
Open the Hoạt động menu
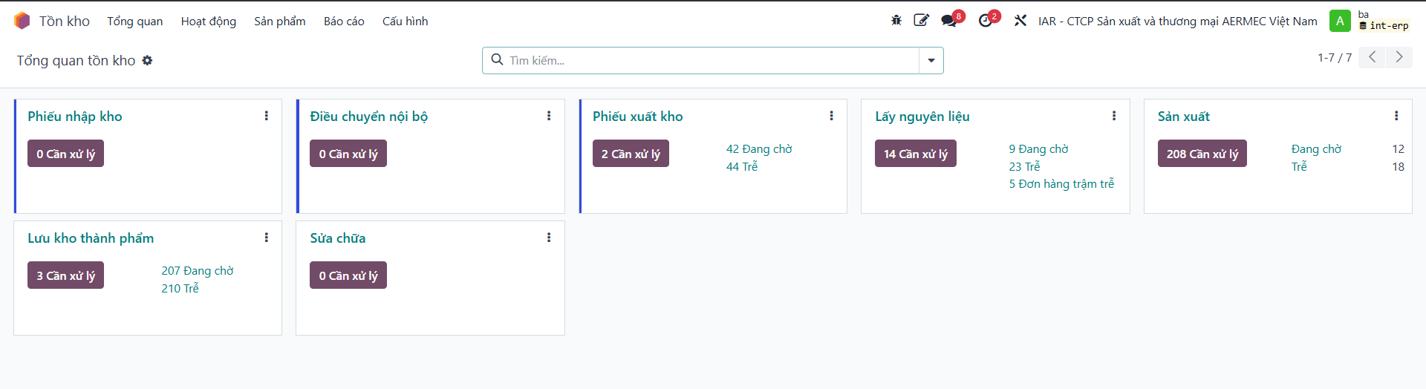click(209, 22)
